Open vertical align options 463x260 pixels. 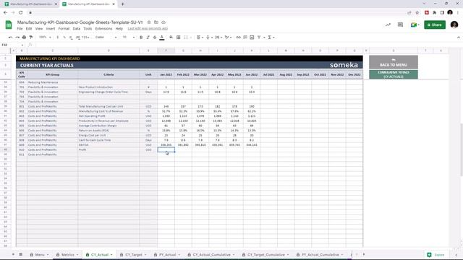[x=209, y=38]
